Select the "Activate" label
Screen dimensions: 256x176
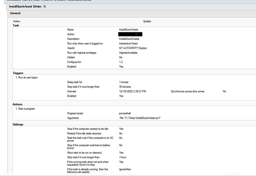(72, 91)
